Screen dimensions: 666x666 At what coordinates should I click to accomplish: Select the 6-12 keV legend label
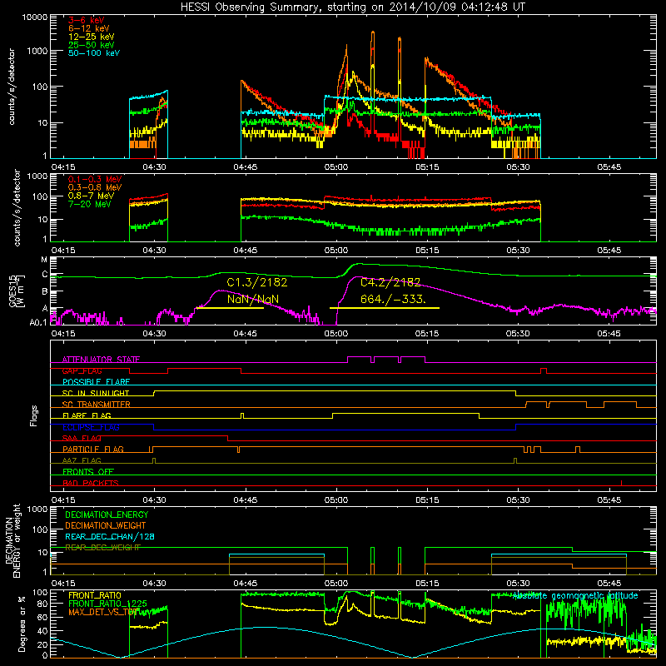(x=89, y=28)
